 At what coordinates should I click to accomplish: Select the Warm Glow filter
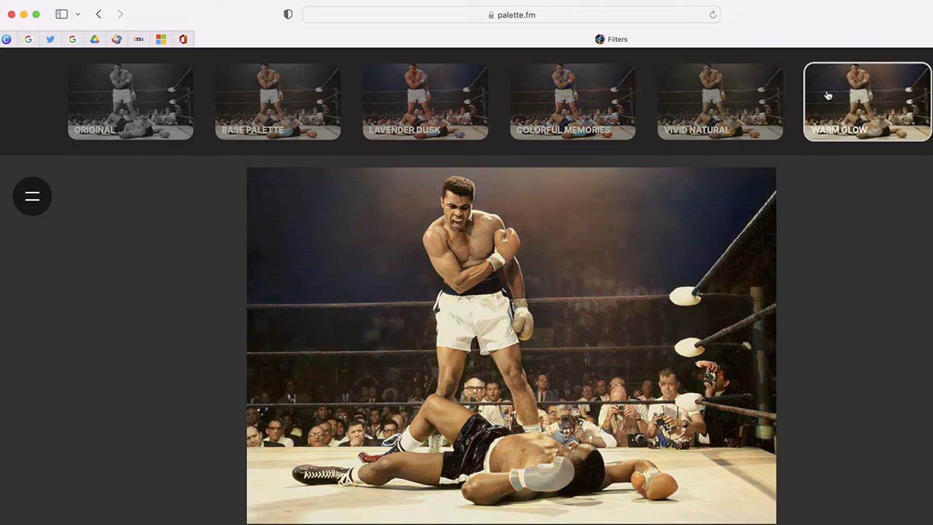tap(868, 102)
